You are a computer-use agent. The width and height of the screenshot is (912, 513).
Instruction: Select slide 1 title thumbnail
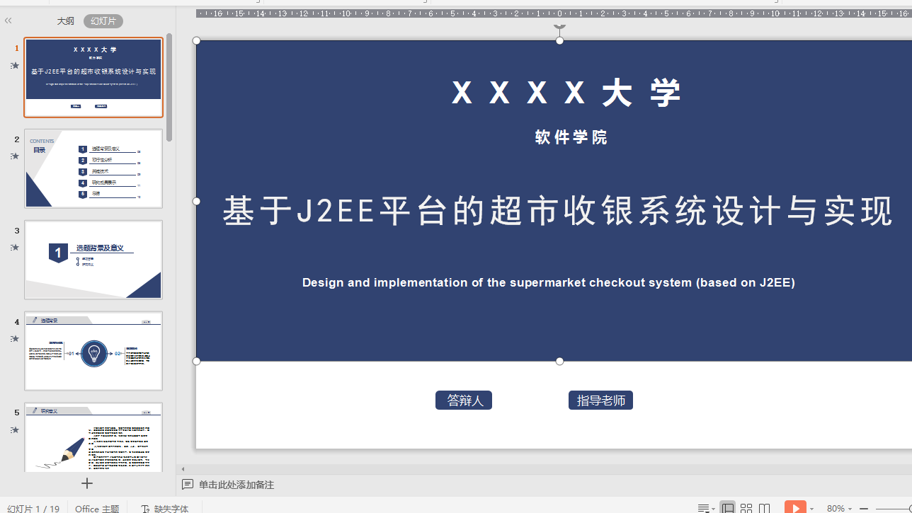click(93, 78)
